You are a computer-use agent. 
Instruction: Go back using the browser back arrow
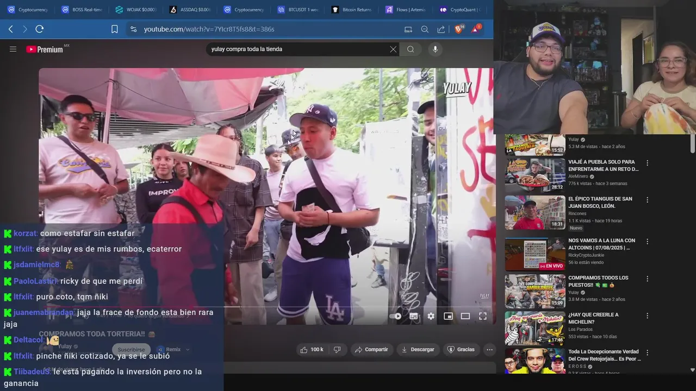(x=11, y=29)
